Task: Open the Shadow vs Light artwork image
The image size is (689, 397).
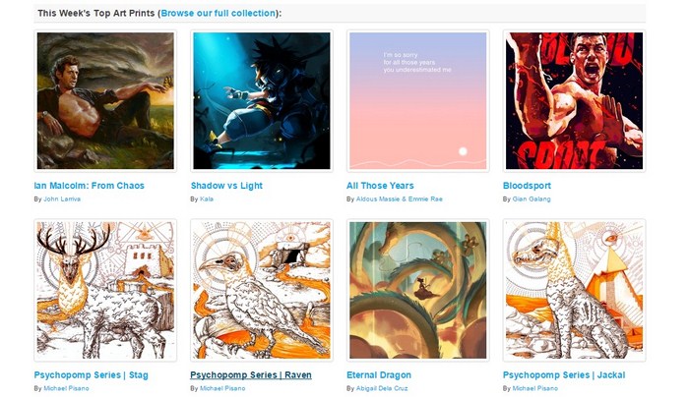Action: (262, 100)
